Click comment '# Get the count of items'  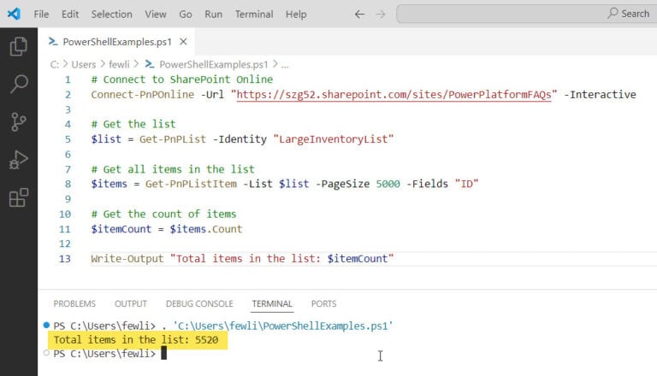click(164, 214)
